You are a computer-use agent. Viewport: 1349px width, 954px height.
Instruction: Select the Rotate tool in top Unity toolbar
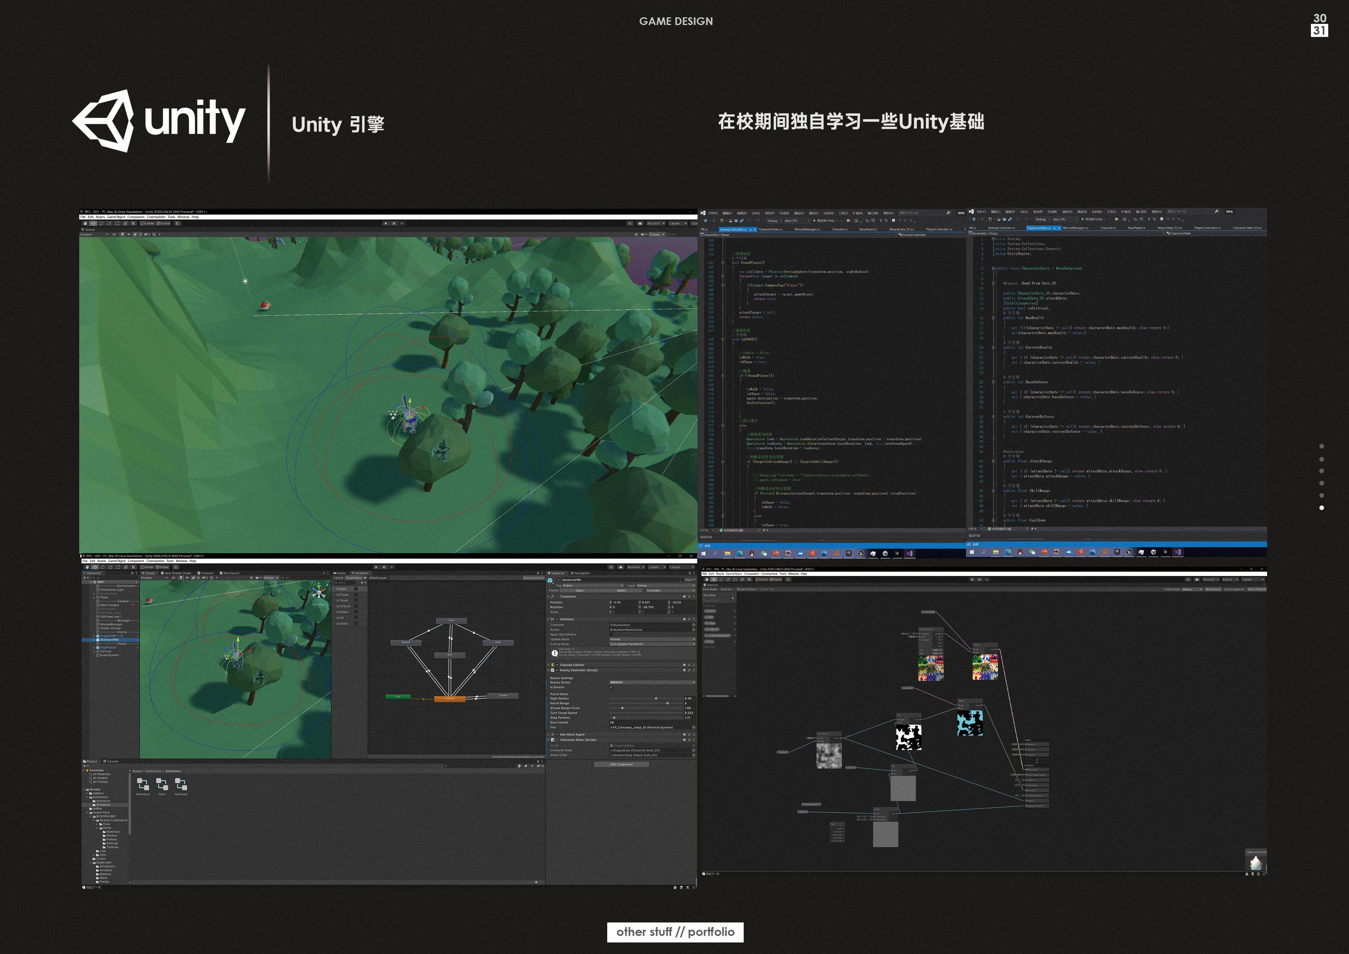tap(101, 223)
